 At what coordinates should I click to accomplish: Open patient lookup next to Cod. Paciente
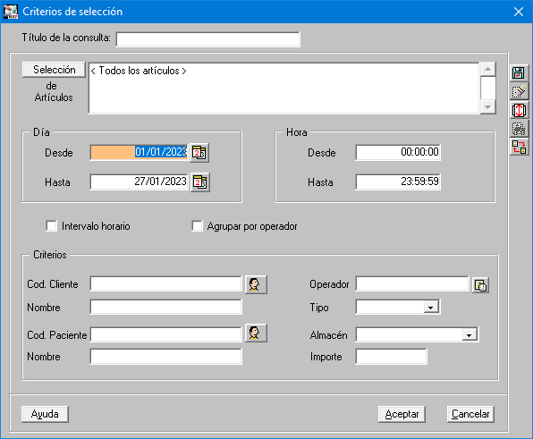(x=256, y=333)
